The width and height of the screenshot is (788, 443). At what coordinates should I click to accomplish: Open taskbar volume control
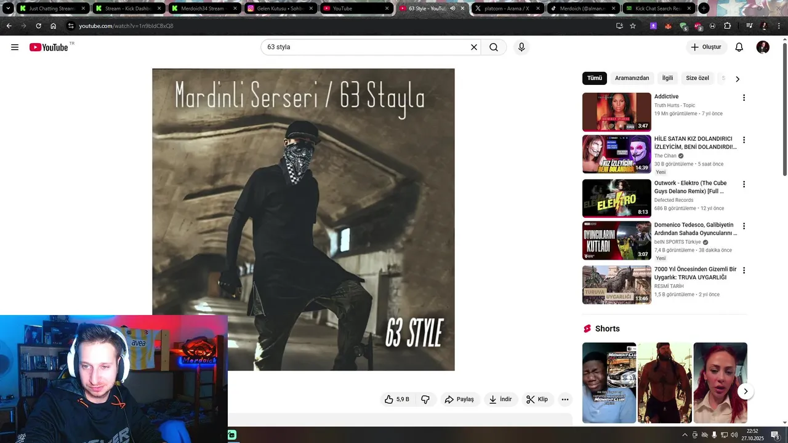[734, 435]
